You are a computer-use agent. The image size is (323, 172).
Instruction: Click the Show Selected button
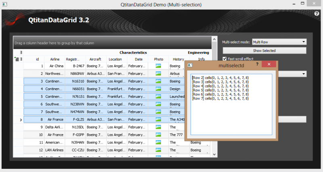264,50
